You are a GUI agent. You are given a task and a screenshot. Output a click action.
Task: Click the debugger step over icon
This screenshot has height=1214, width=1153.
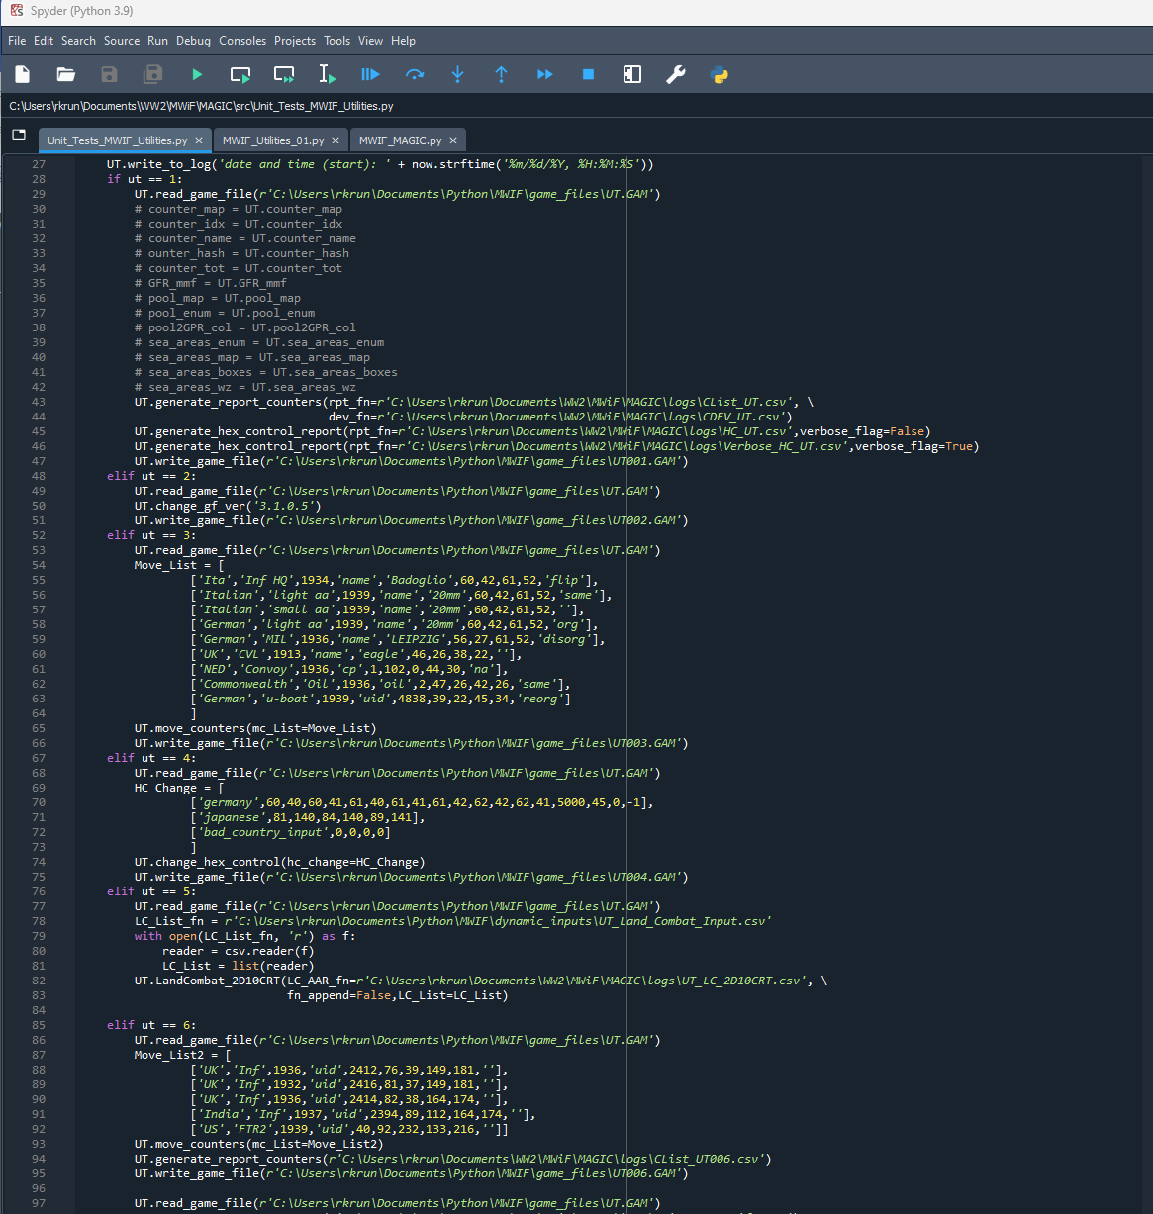tap(415, 74)
